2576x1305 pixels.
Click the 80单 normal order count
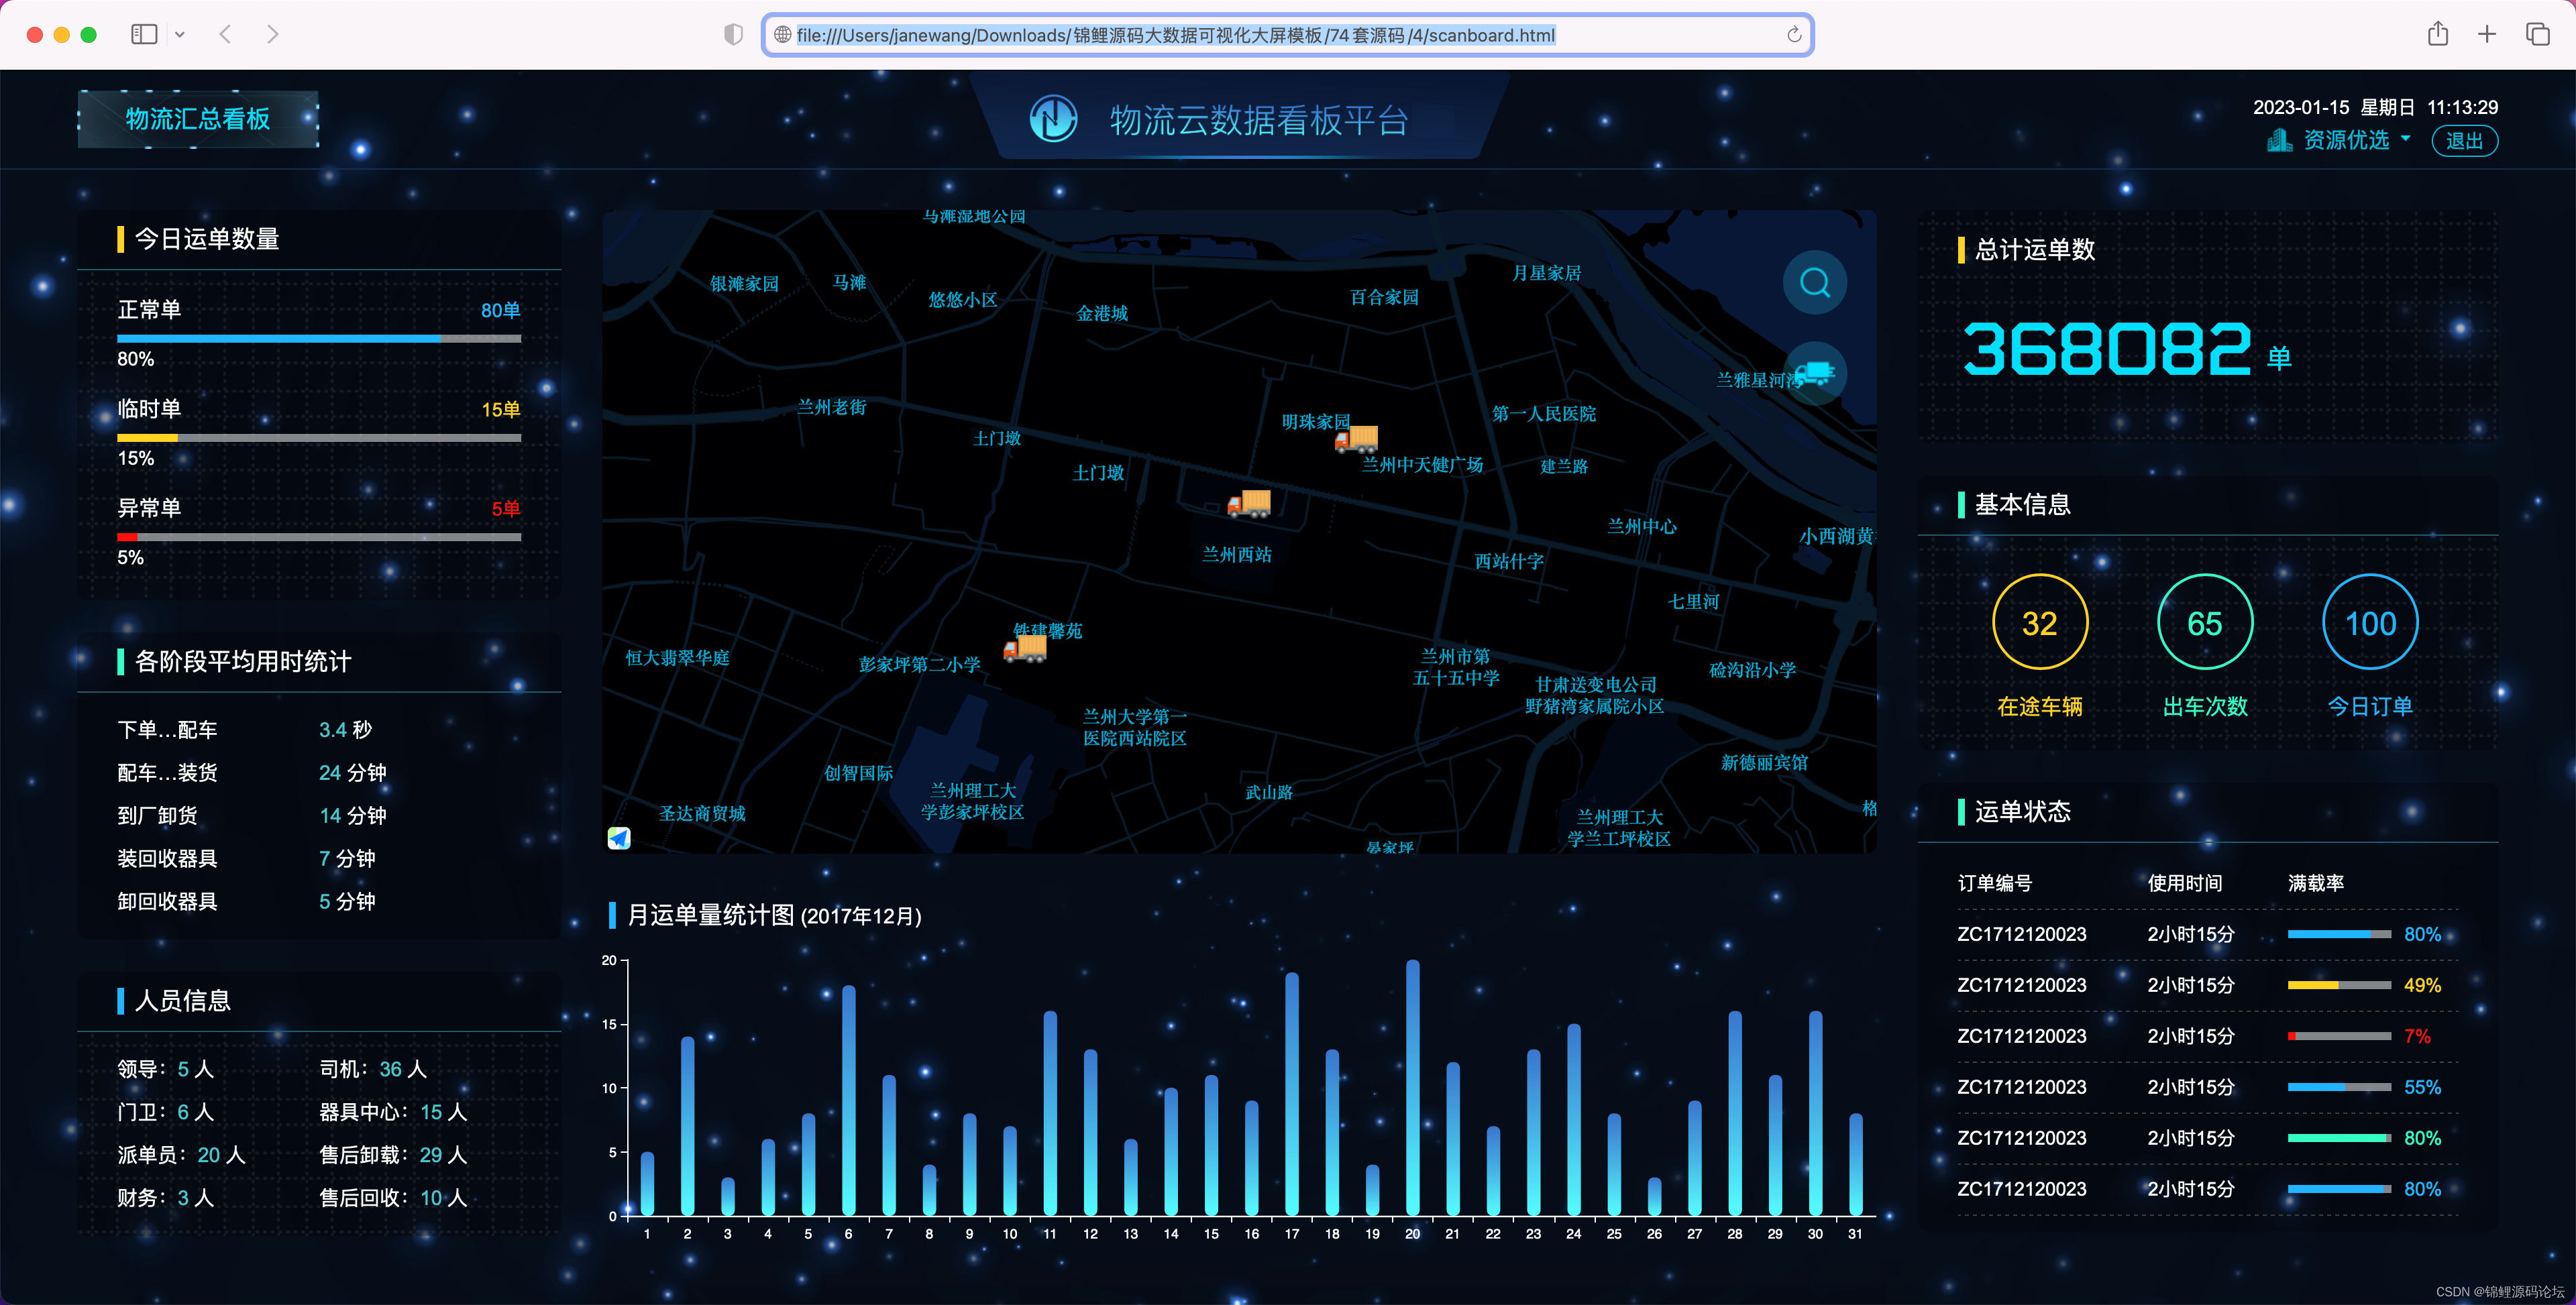[x=500, y=310]
